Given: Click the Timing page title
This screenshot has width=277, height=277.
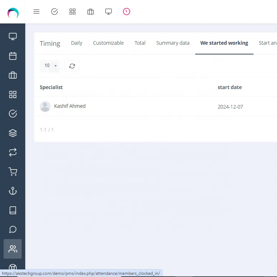Looking at the screenshot, I should [50, 43].
